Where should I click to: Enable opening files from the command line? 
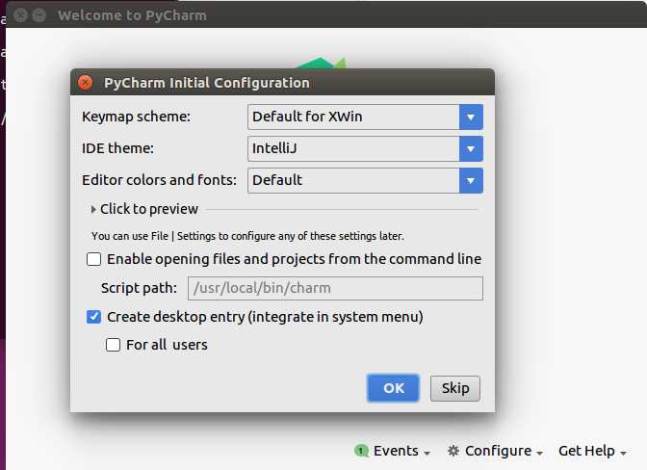click(93, 259)
